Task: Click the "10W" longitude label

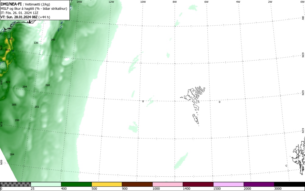Action: point(143,2)
